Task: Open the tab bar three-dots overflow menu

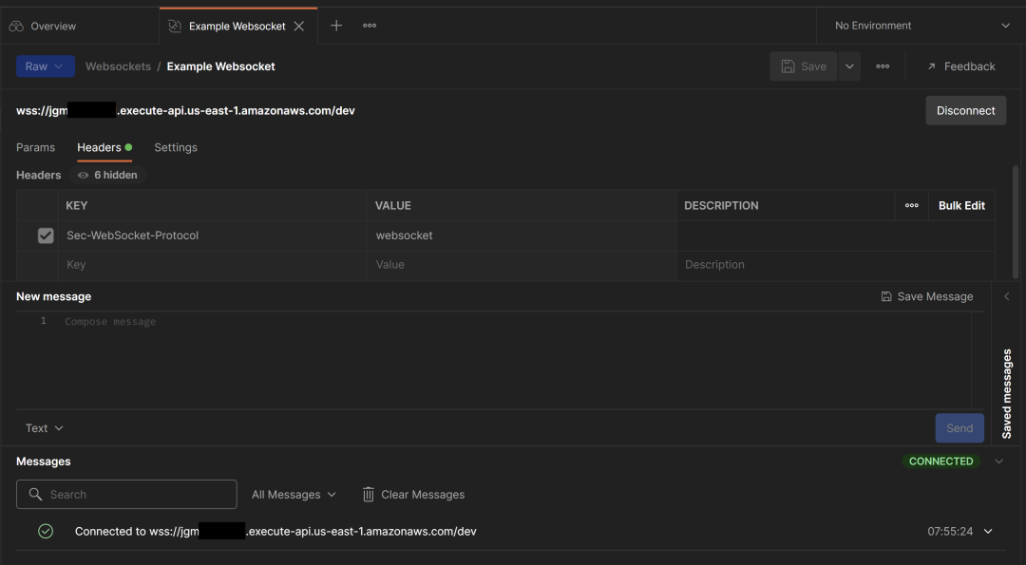Action: [370, 26]
